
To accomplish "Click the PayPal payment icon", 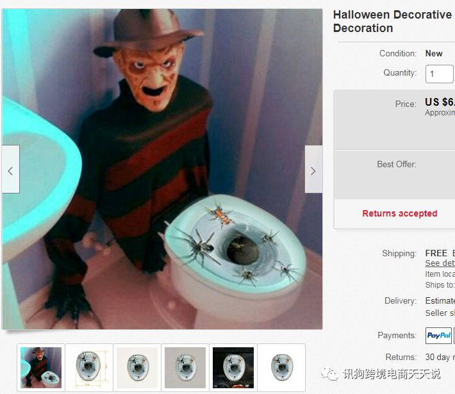I will (438, 336).
